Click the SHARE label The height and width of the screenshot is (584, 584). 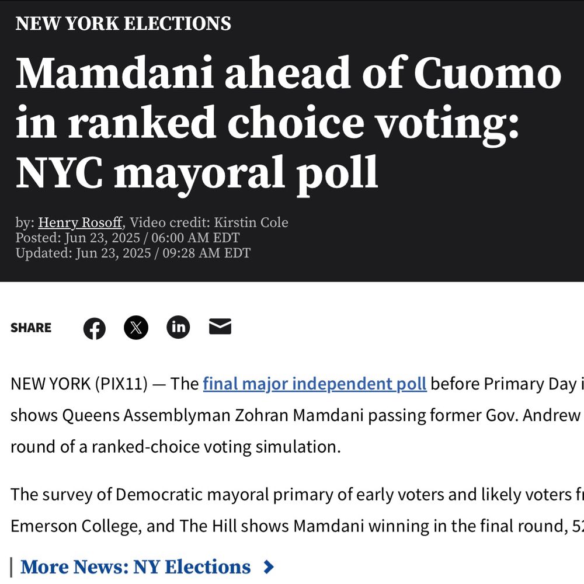(x=31, y=328)
